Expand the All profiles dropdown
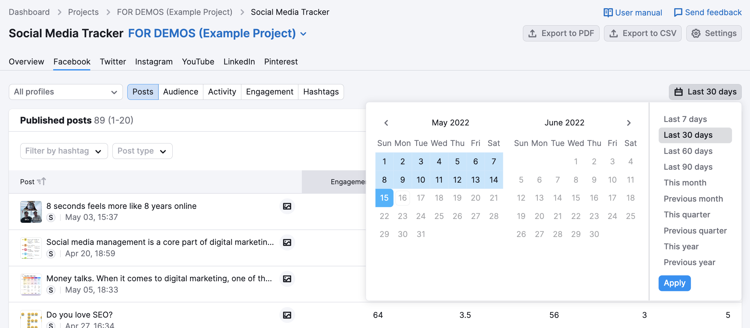This screenshot has width=750, height=328. coord(66,92)
